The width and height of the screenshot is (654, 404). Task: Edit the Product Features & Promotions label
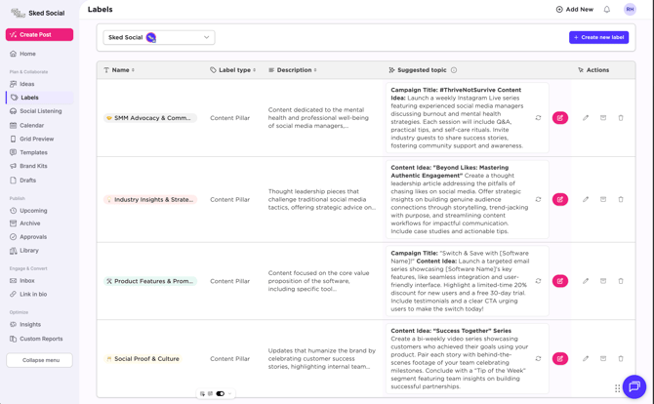click(586, 281)
